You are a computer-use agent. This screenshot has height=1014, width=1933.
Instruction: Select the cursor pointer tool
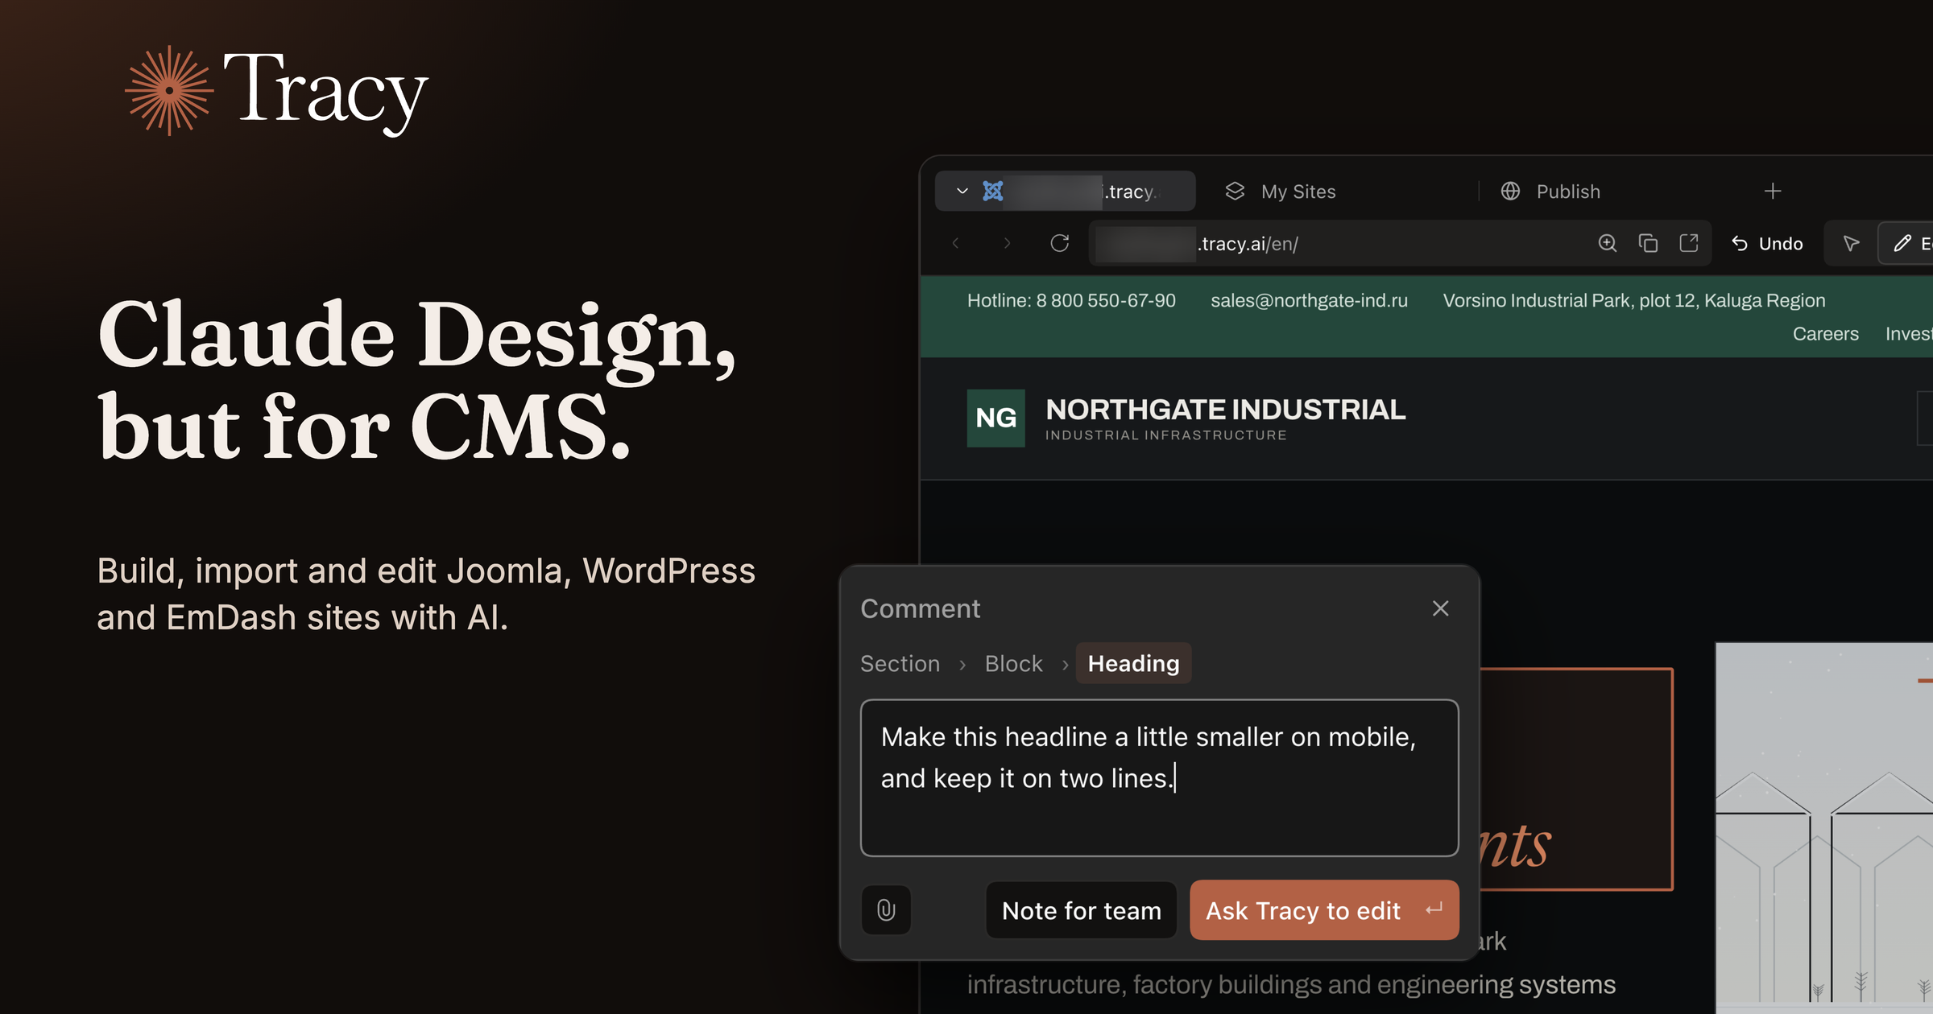1851,243
